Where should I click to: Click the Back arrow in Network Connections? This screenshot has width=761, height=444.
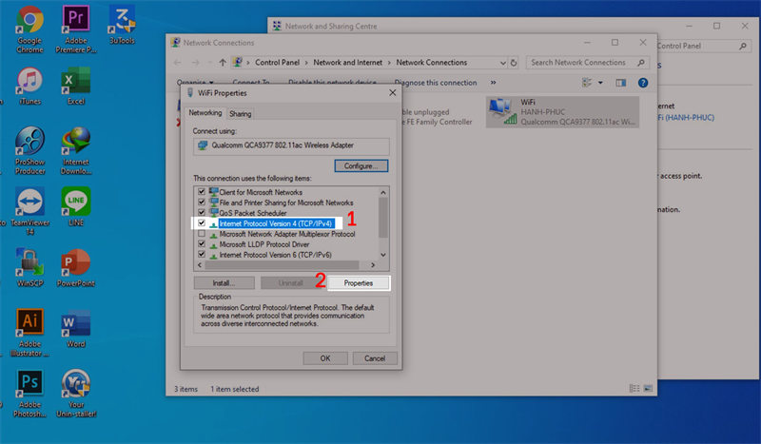click(178, 63)
